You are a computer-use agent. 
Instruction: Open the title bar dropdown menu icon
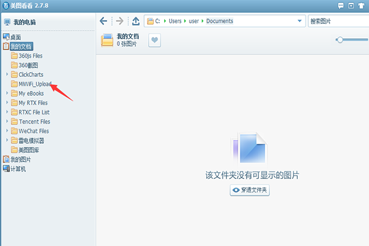click(x=351, y=6)
